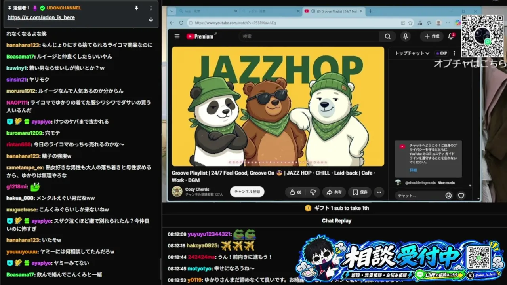Share the Groove Playlist video
The image size is (507, 285).
click(334, 192)
